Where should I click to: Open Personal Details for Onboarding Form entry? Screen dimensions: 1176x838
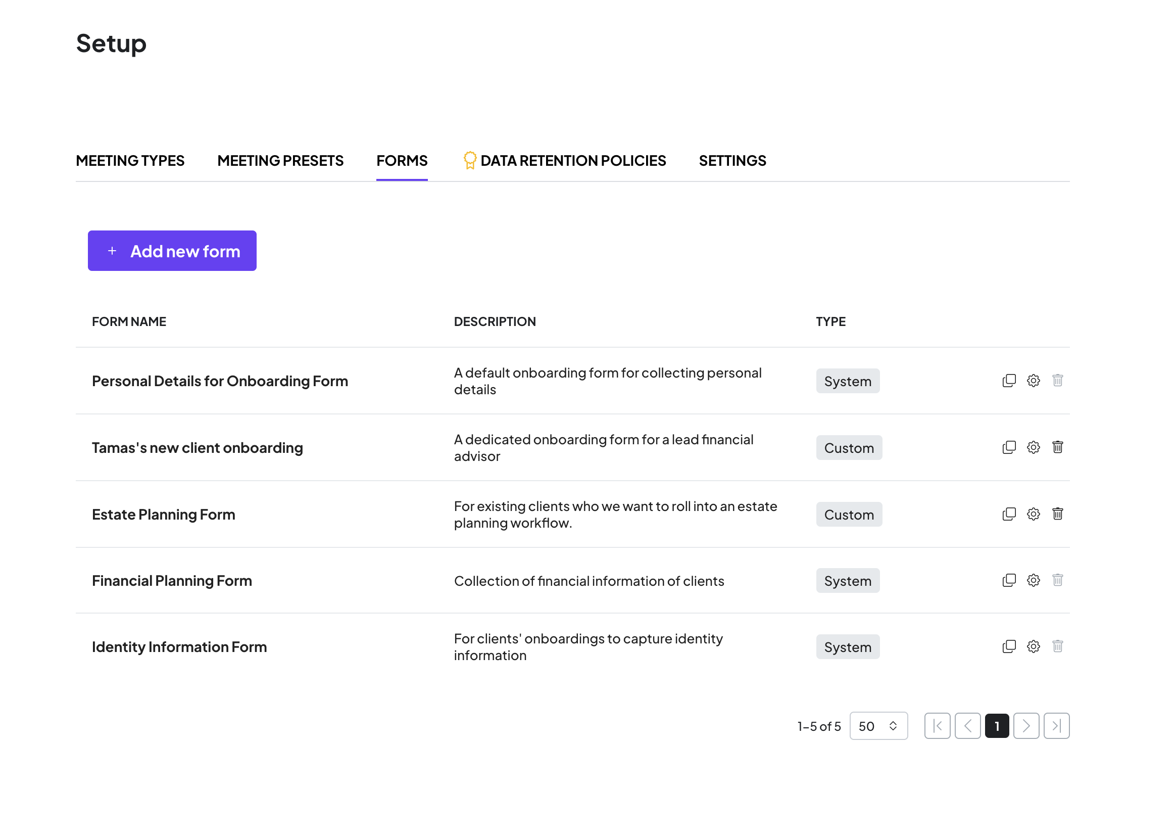(x=220, y=381)
